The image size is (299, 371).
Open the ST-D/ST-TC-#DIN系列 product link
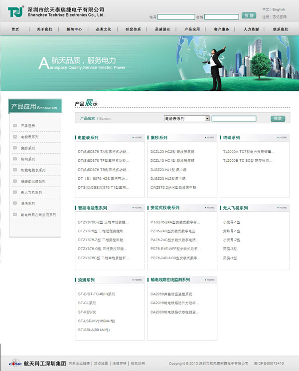pyautogui.click(x=96, y=294)
